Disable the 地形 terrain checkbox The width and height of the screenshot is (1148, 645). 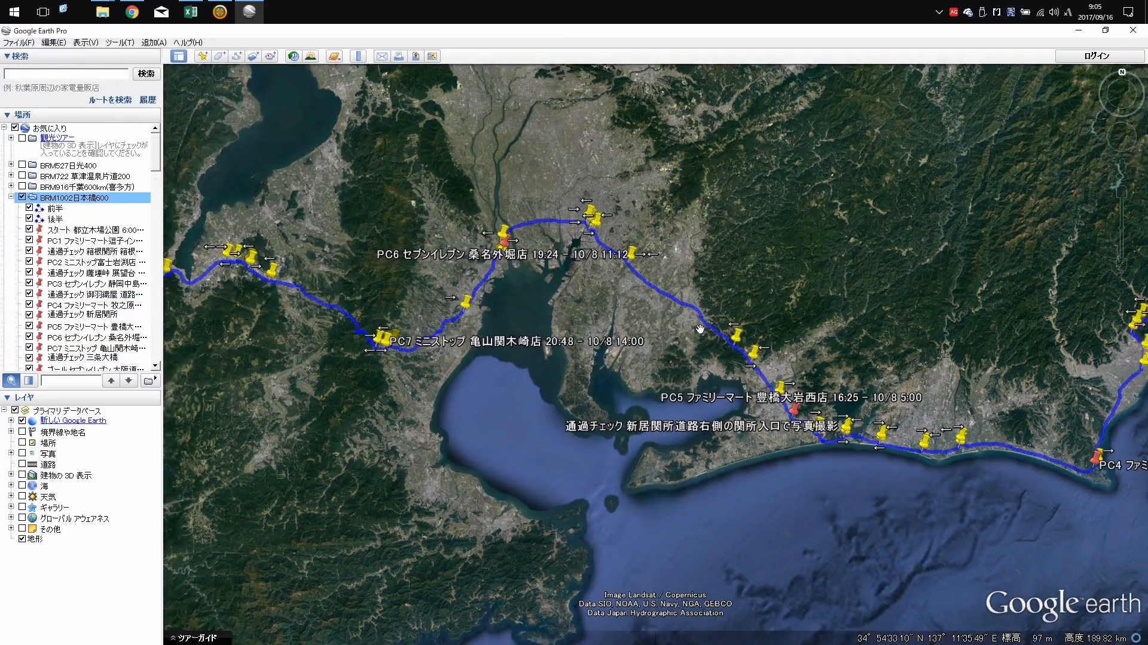pyautogui.click(x=22, y=539)
